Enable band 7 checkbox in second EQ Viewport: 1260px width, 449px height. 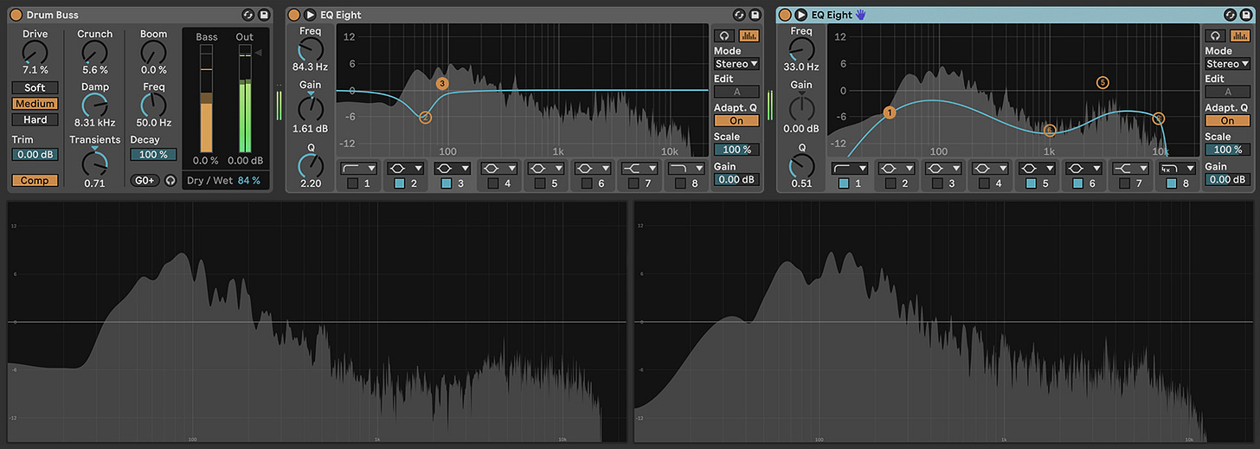tap(1124, 183)
